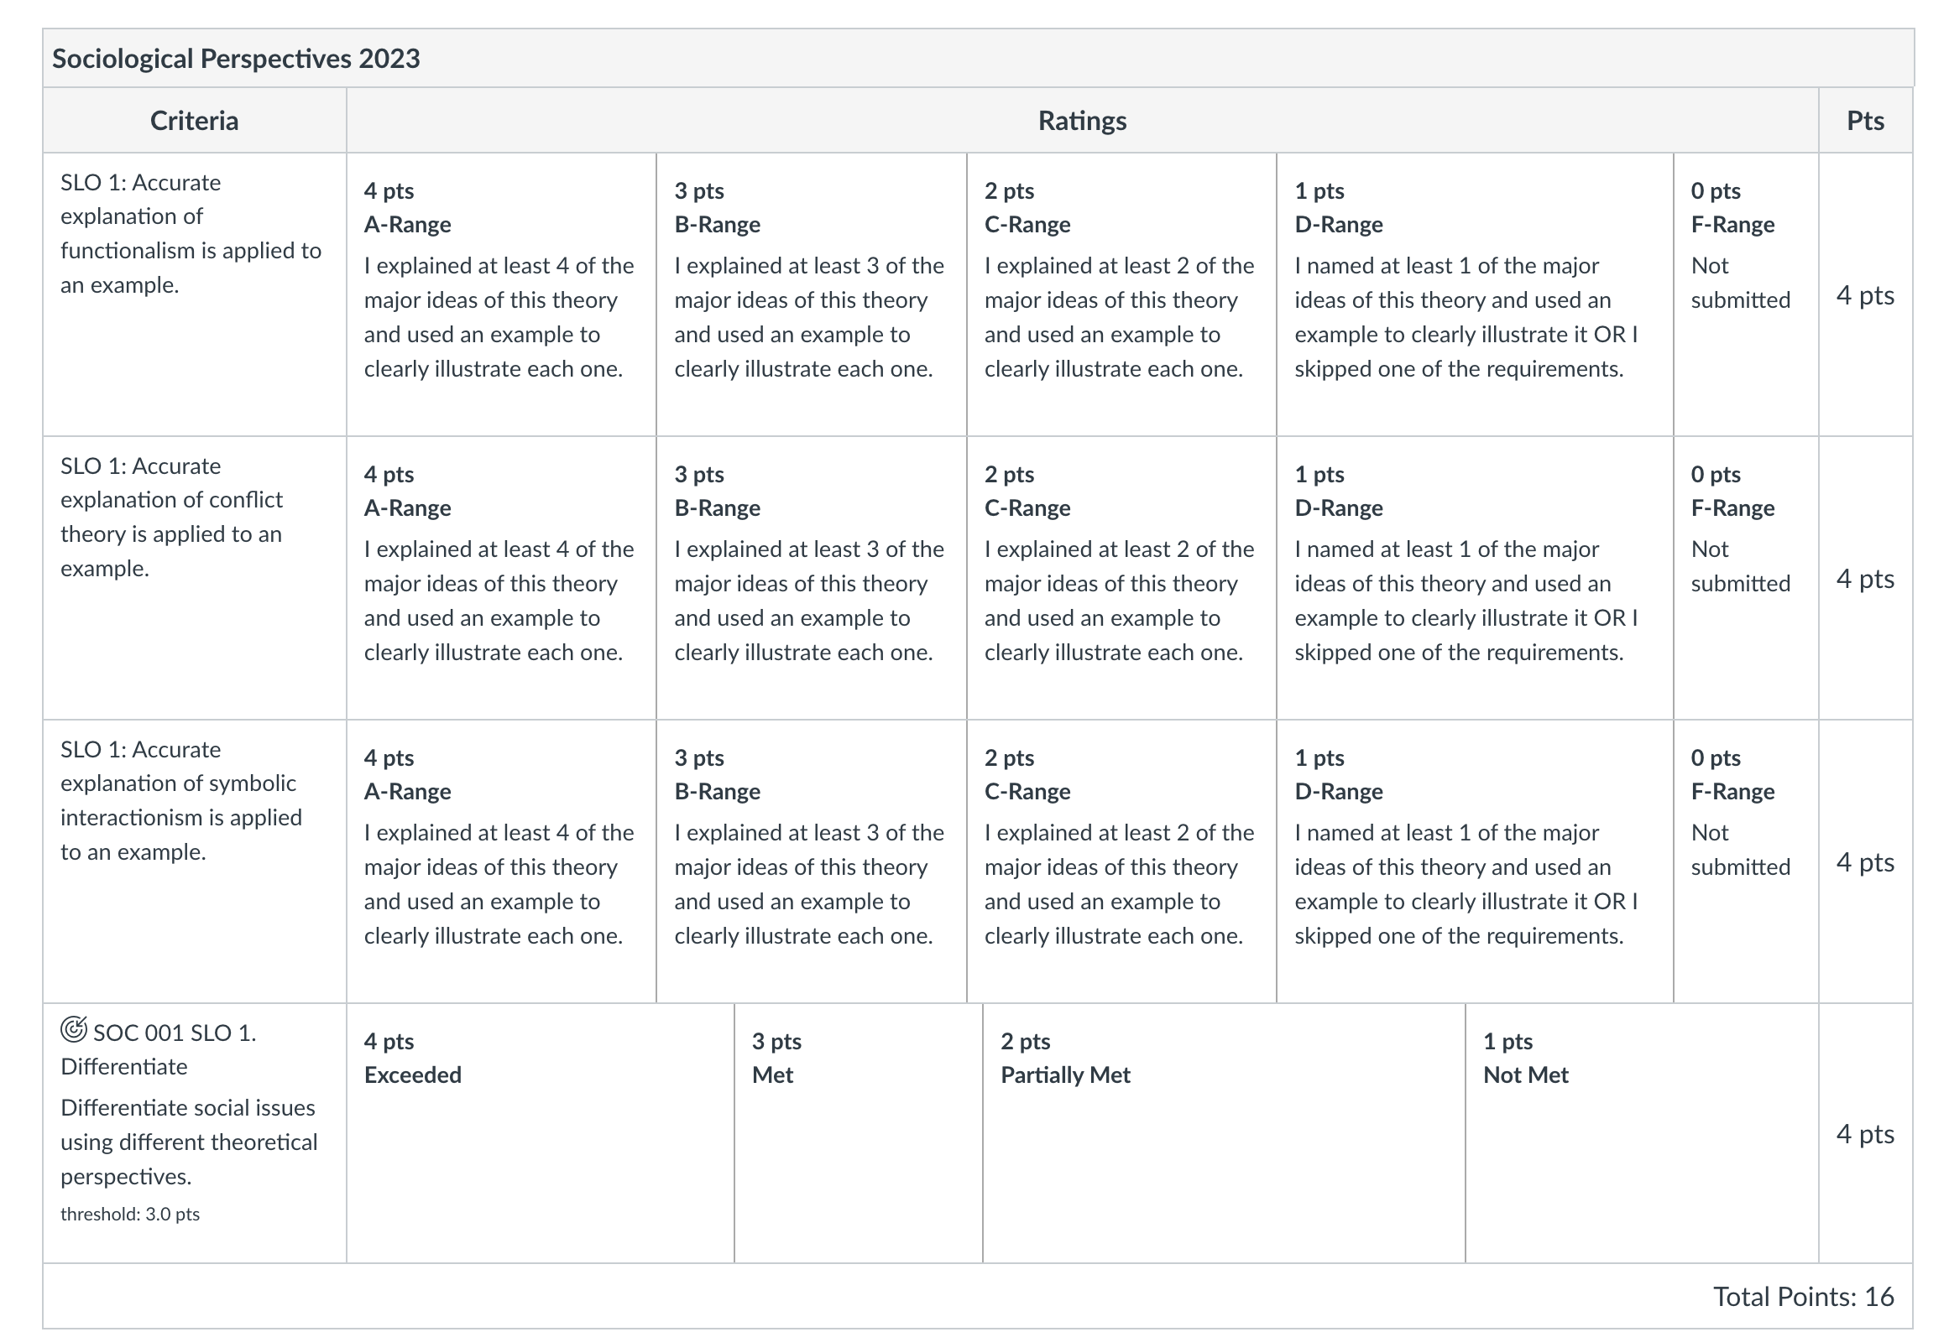1949x1332 pixels.
Task: Select the Exceeded rating for SOC 001 SLO 1
Action: [x=541, y=1133]
